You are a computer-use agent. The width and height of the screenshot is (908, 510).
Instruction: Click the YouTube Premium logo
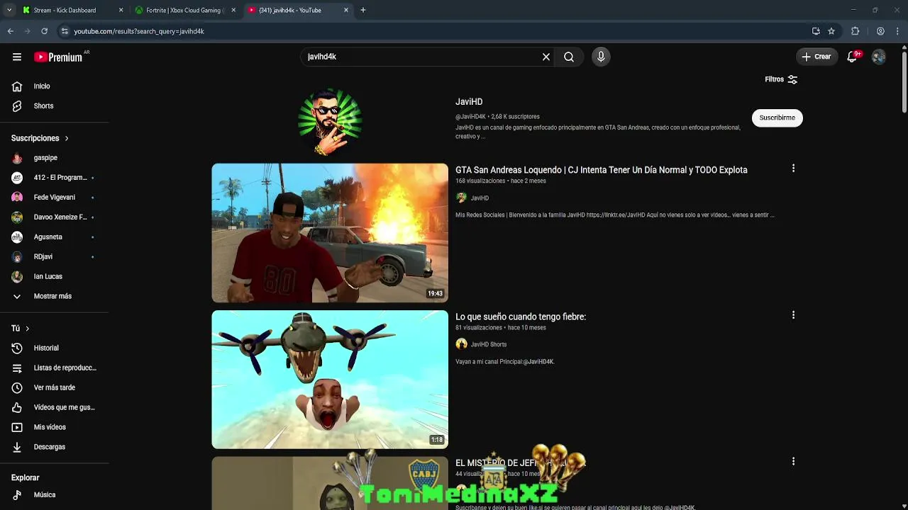[60, 57]
